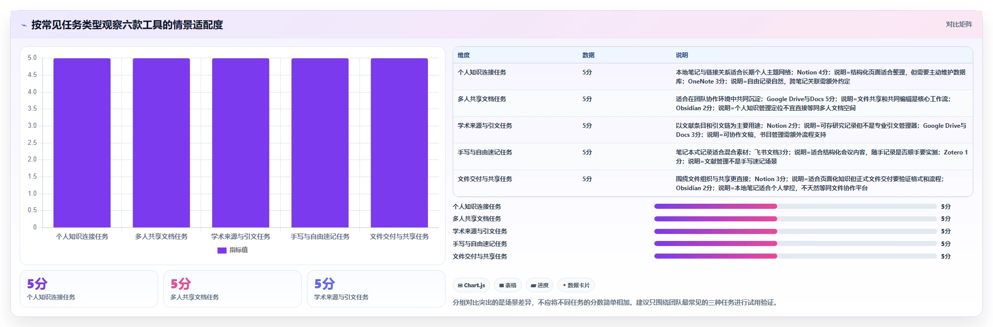The width and height of the screenshot is (993, 327).
Task: Click the 表格 tag chip
Action: [508, 285]
